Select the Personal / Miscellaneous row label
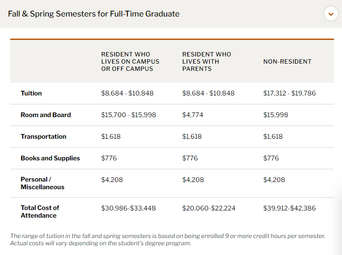This screenshot has height=255, width=342. (x=42, y=183)
